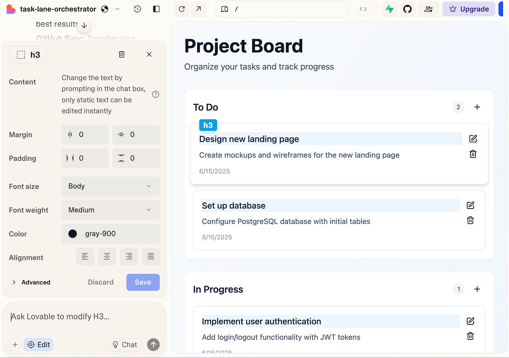Select Set up database heading
Image resolution: width=509 pixels, height=358 pixels.
point(234,206)
